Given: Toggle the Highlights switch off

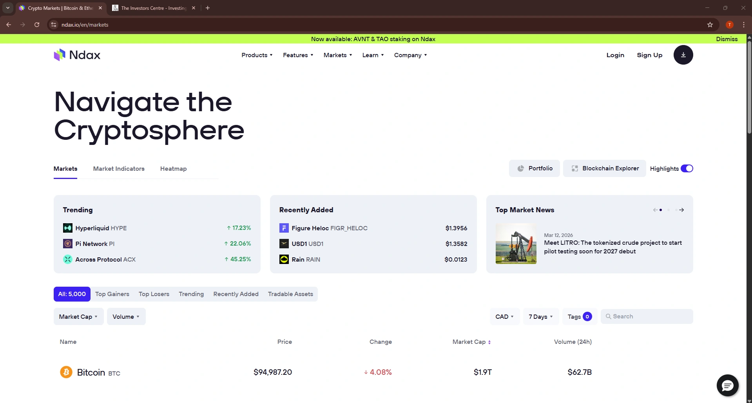Looking at the screenshot, I should pyautogui.click(x=687, y=168).
